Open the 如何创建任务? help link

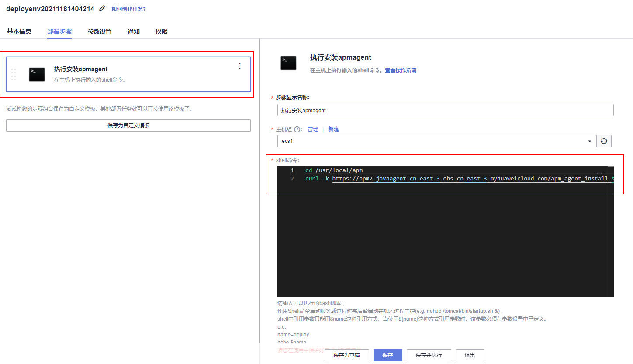[128, 9]
